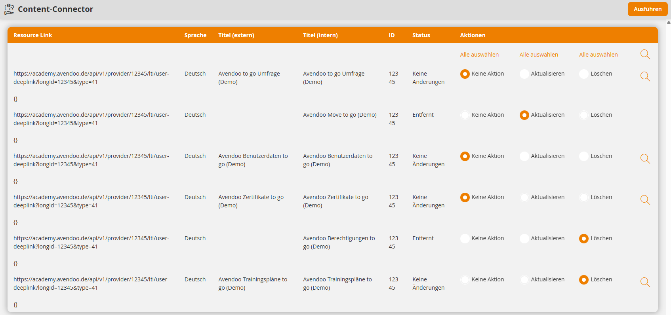671x315 pixels.
Task: Click the Ausführen button
Action: pos(647,9)
